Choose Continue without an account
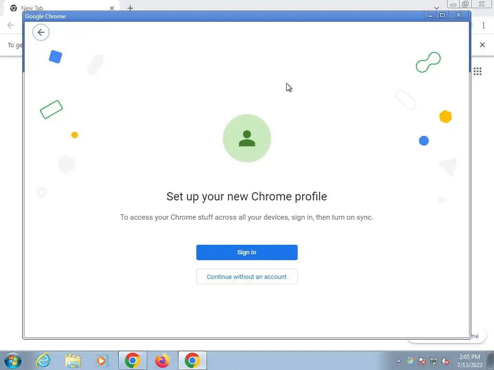Image resolution: width=494 pixels, height=370 pixels. click(x=247, y=277)
